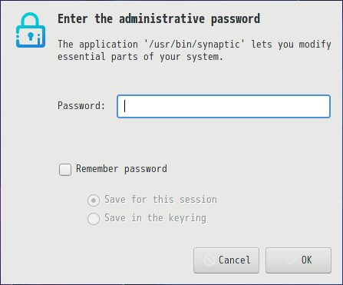343x285 pixels.
Task: Click the word "Cancel" on its button
Action: point(235,260)
